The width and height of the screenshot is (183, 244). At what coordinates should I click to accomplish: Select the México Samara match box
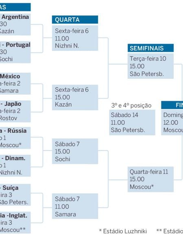15,83
